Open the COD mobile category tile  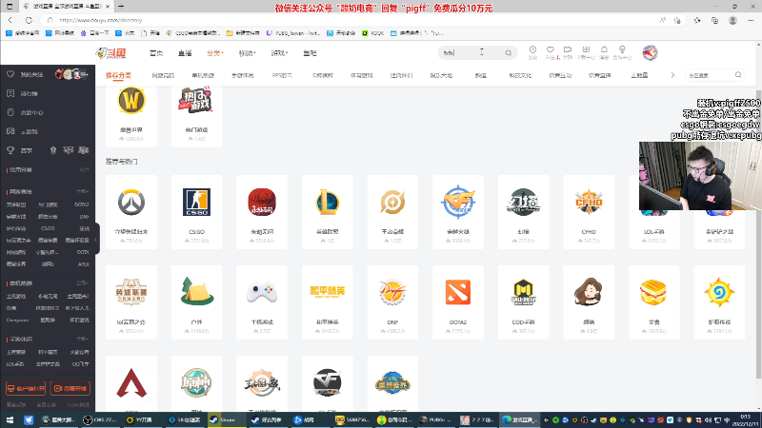[x=523, y=302]
